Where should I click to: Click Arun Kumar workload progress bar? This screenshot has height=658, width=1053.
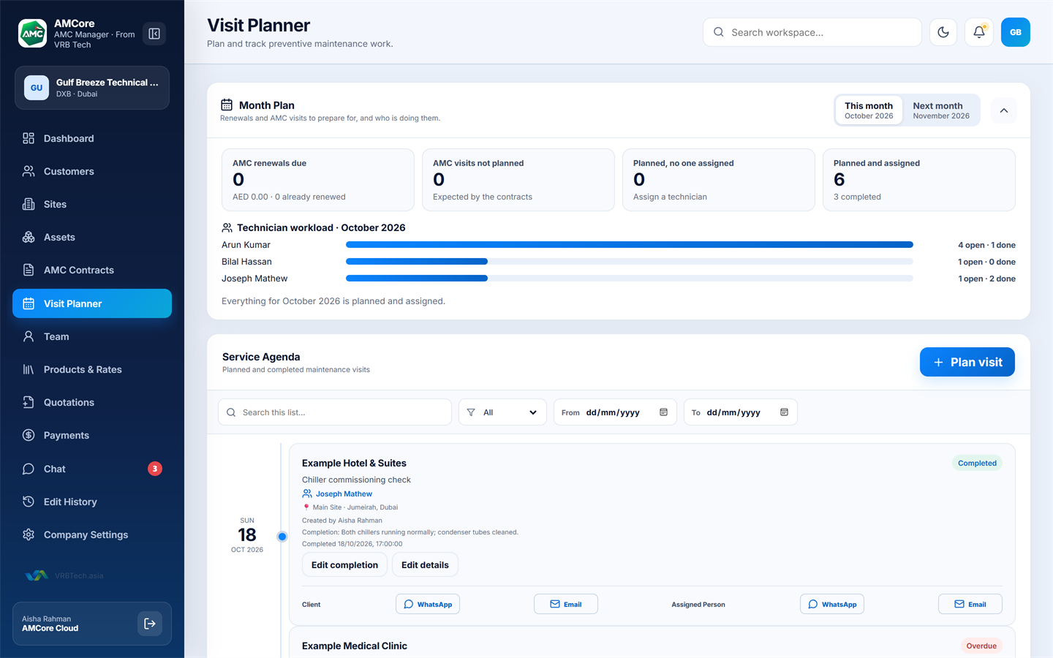pos(630,245)
